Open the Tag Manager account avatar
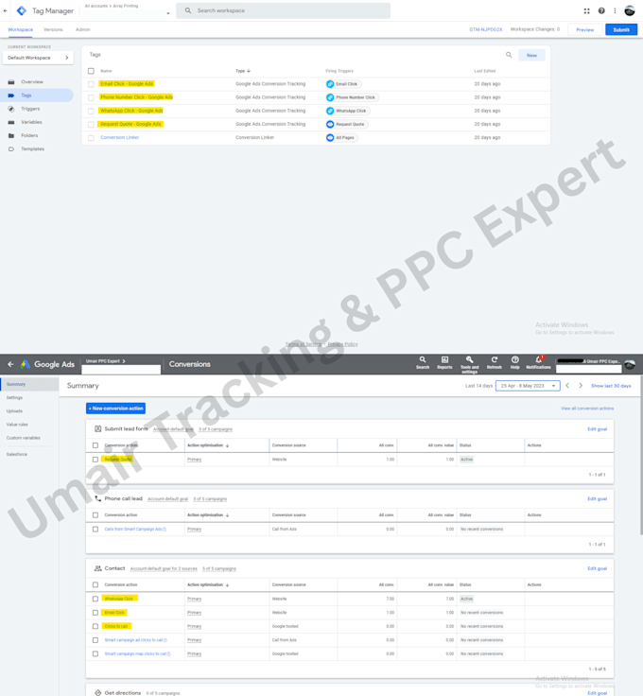Image resolution: width=643 pixels, height=696 pixels. (x=629, y=11)
